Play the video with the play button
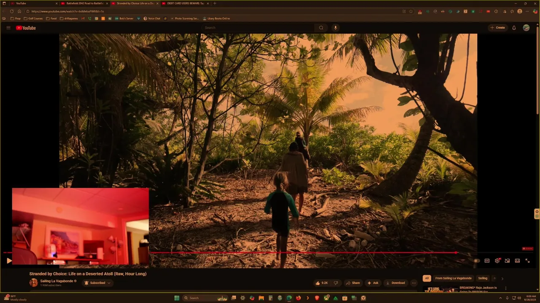The image size is (540, 303). click(x=9, y=261)
